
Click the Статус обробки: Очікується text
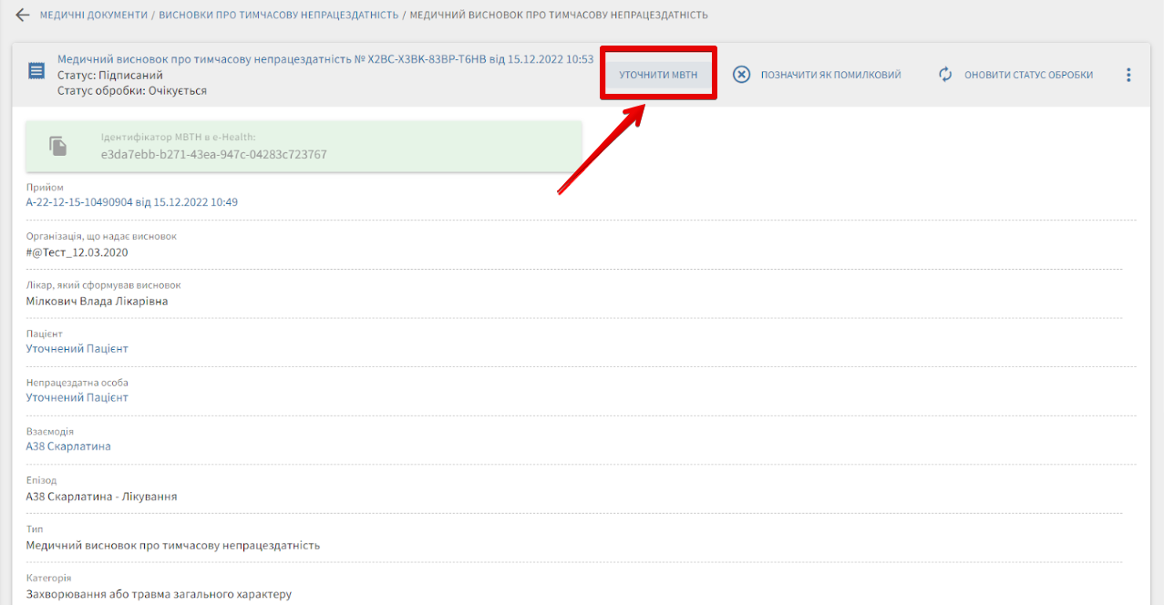pos(131,90)
